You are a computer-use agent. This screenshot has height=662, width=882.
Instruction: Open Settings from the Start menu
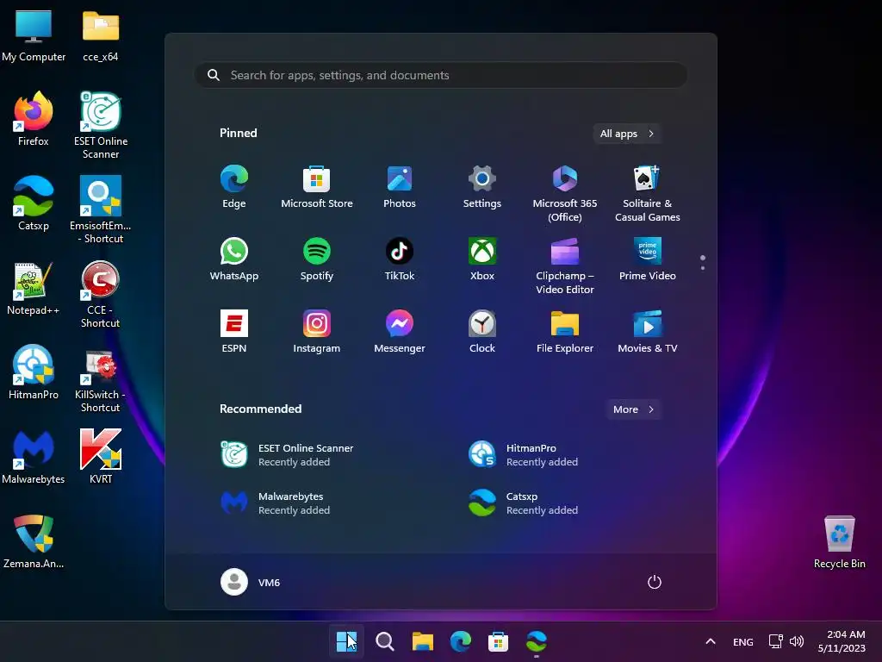482,187
